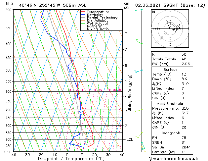Select the Mixing Ratio legend entry
Screen dimensions: 208x161
(95, 29)
